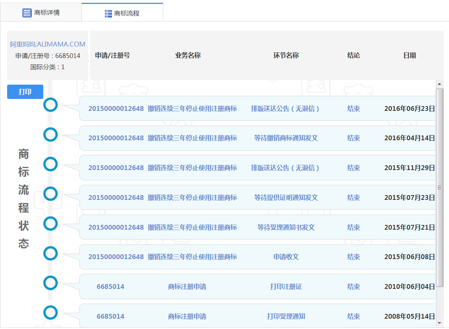Open application number link 6685014 in 打印注册证 row
Screen dimensions: 449x329
pos(110,286)
